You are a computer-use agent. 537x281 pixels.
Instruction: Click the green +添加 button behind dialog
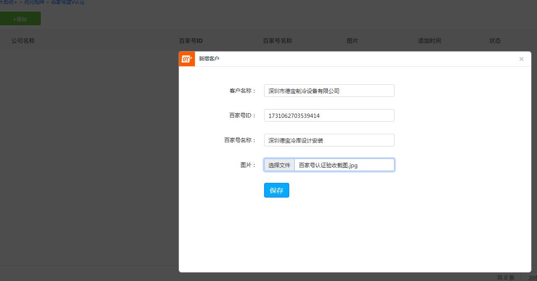coord(20,19)
